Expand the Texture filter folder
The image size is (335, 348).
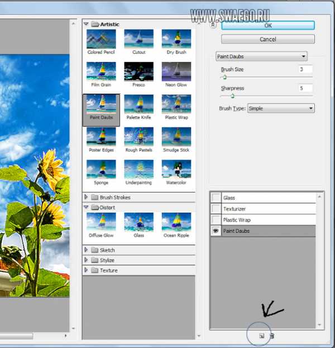click(x=86, y=270)
